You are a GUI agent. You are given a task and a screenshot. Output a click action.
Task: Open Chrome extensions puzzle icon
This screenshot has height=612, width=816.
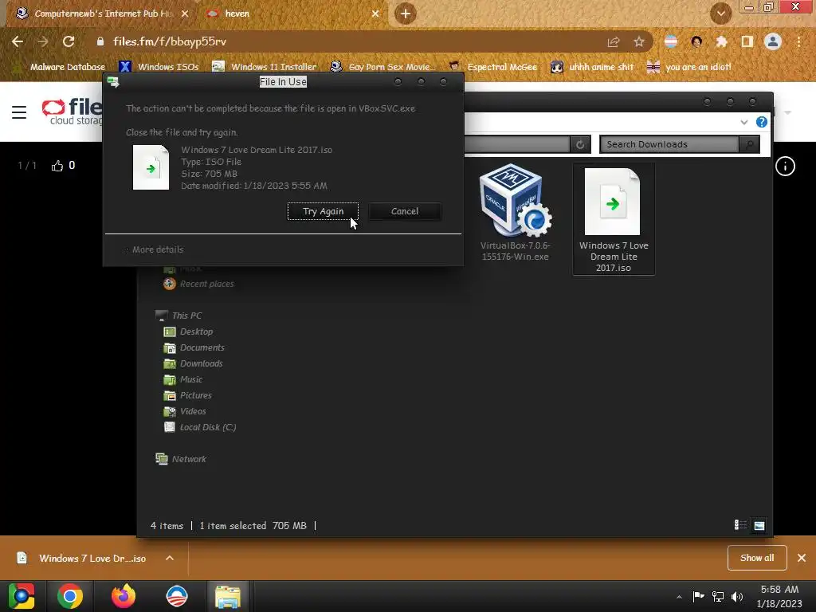722,41
